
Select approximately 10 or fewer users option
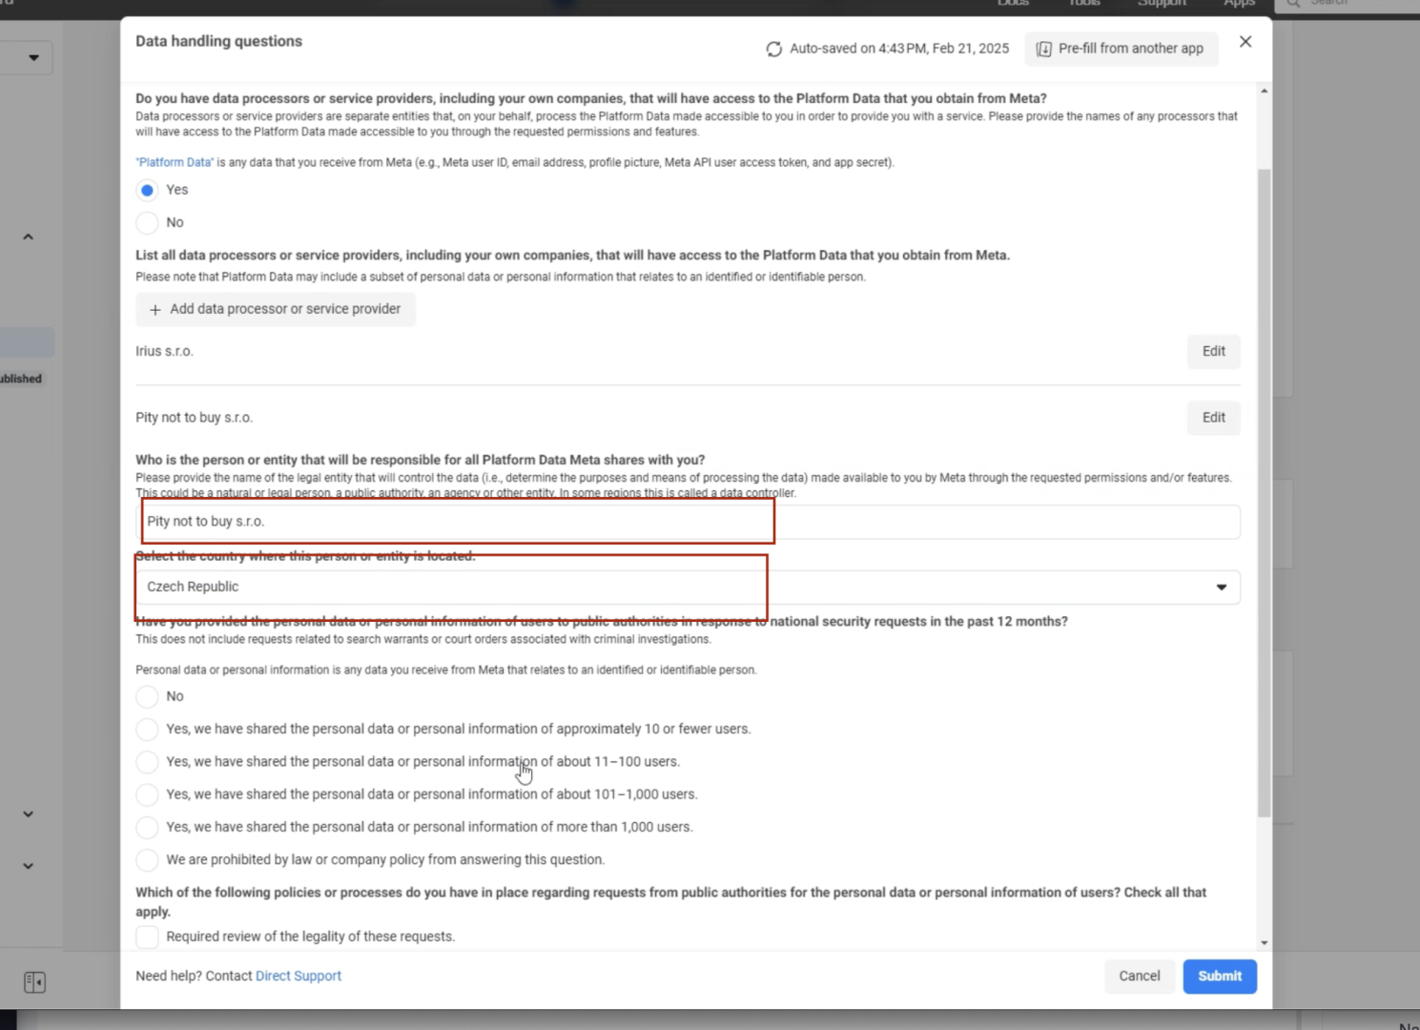pos(147,730)
